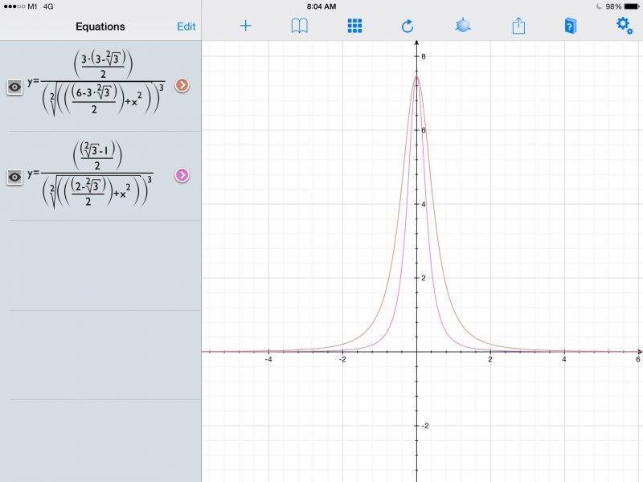
Task: Open the pink chevron for second equation
Action: click(182, 175)
